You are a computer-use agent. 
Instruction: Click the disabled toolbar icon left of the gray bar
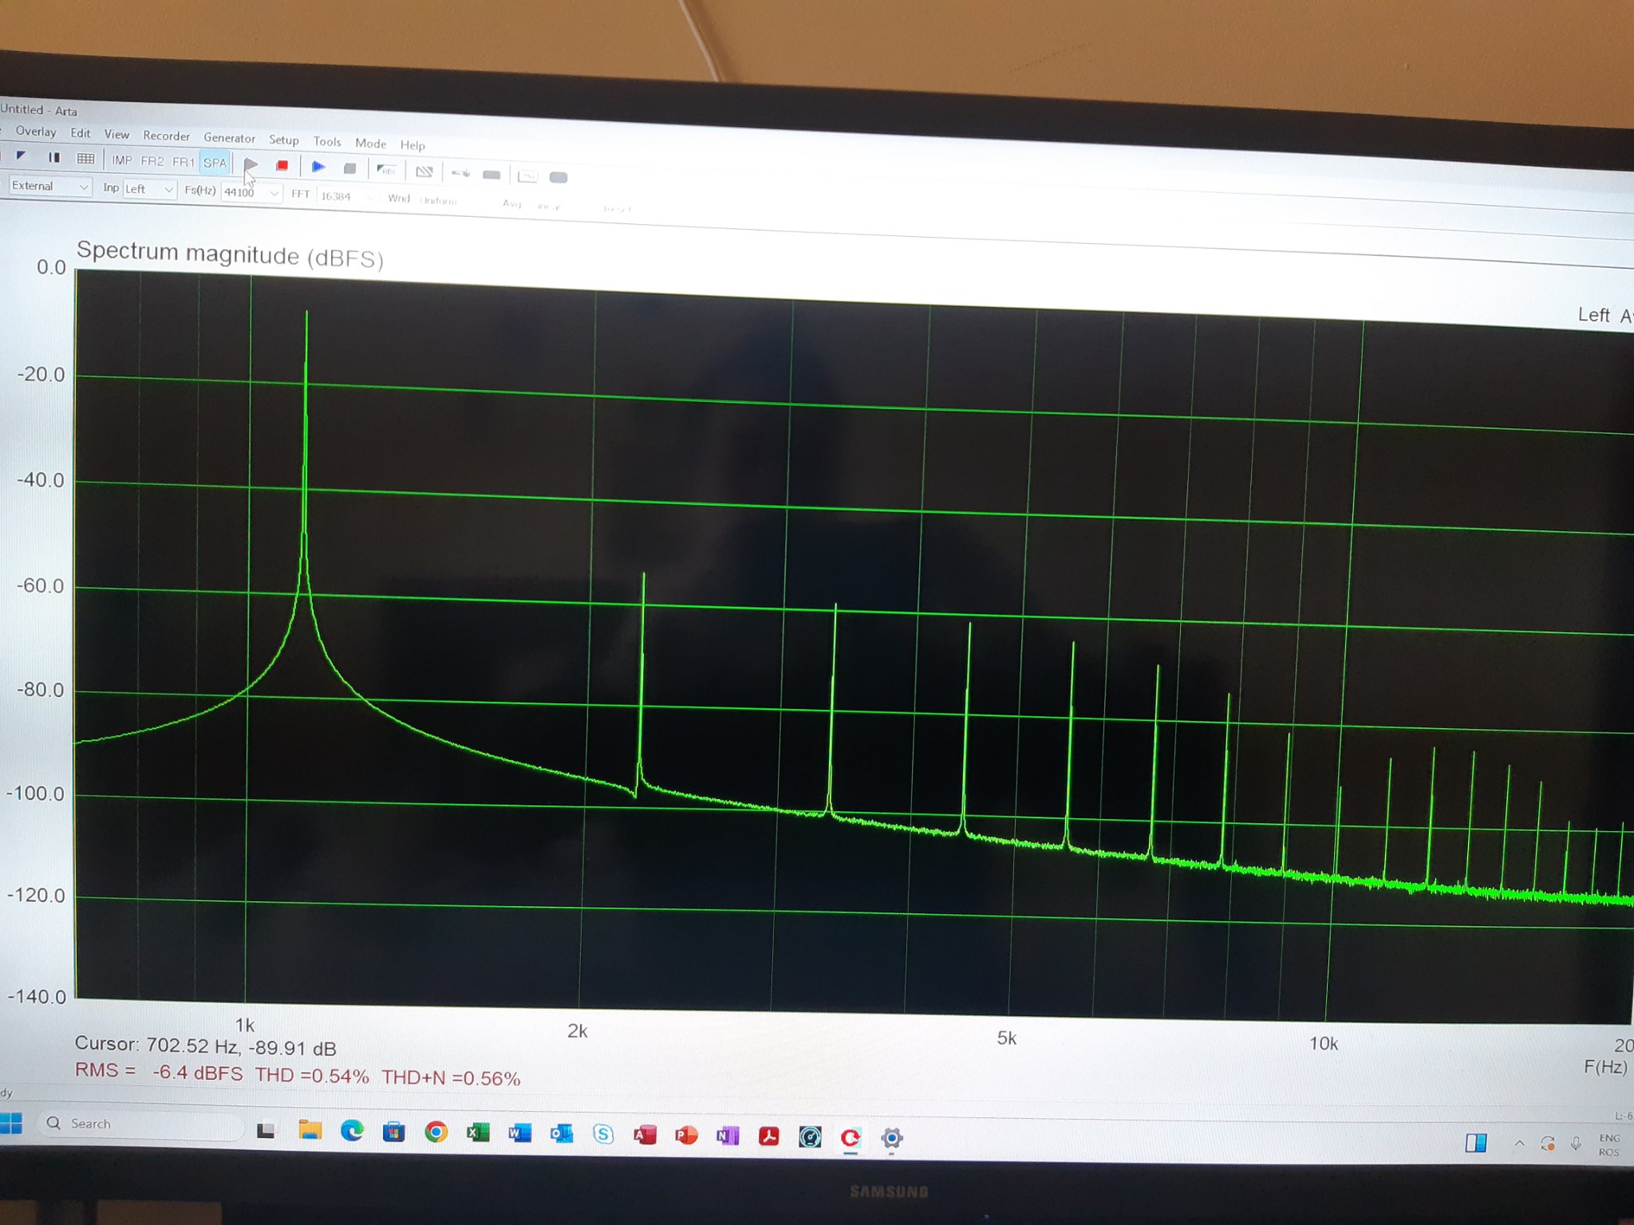460,173
